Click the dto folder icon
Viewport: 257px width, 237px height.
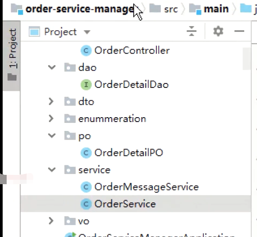click(70, 101)
